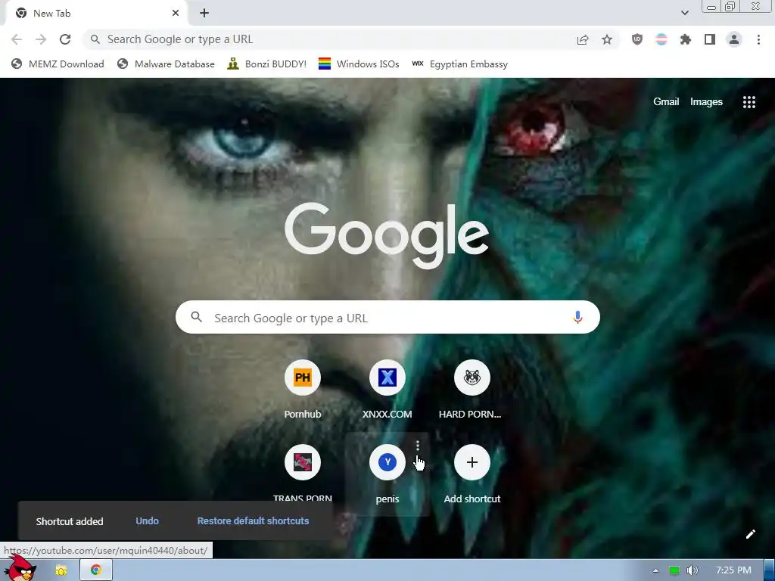This screenshot has height=581, width=775.
Task: Click the Shortcut added notification text
Action: [x=70, y=521]
